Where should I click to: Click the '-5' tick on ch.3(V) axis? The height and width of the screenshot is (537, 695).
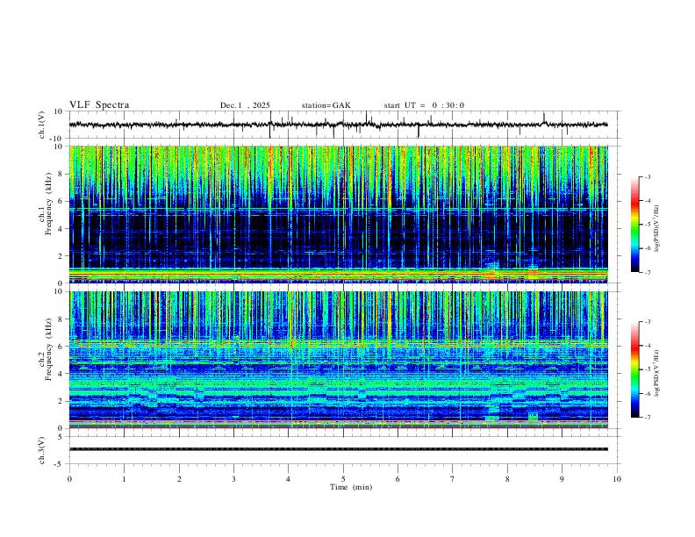click(x=60, y=464)
